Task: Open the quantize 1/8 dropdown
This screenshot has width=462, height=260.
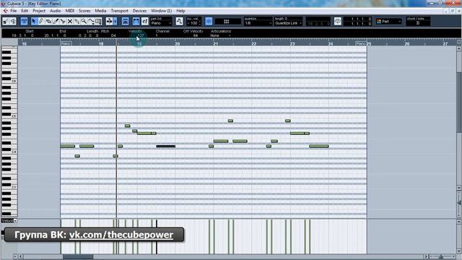Action: pyautogui.click(x=258, y=23)
